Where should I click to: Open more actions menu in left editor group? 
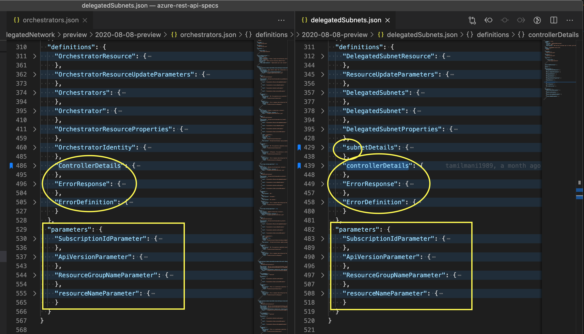tap(281, 20)
